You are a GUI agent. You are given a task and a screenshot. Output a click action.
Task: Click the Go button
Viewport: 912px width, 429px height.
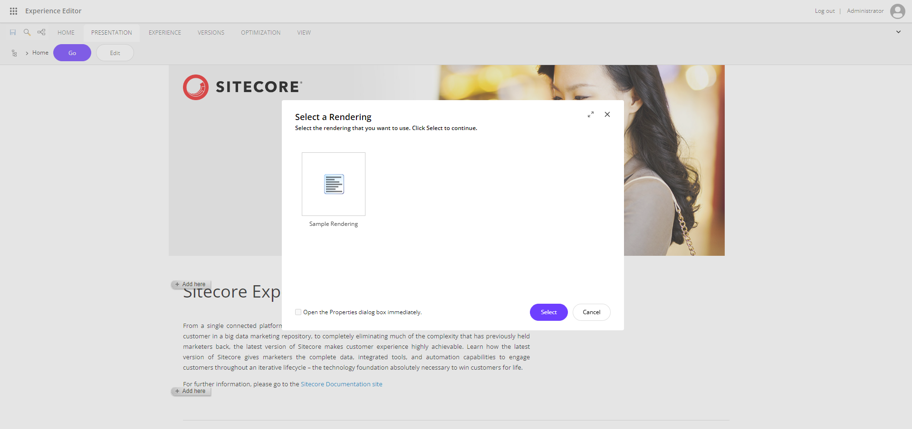click(x=72, y=53)
